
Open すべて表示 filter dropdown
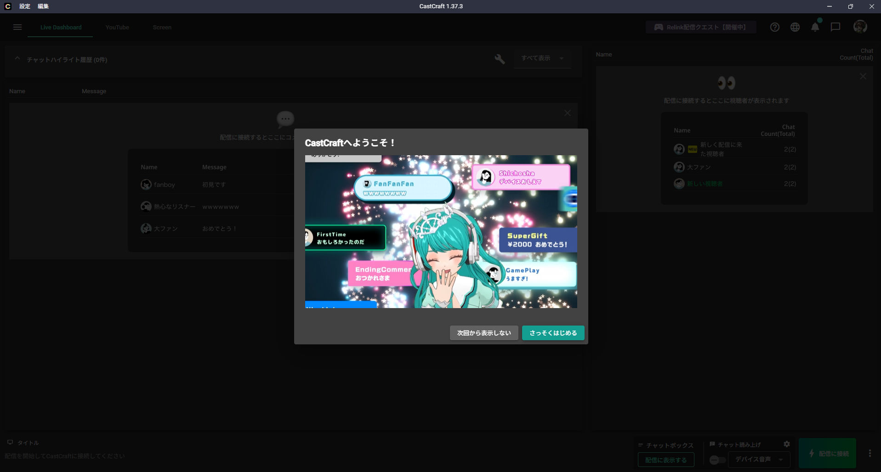[x=542, y=58]
